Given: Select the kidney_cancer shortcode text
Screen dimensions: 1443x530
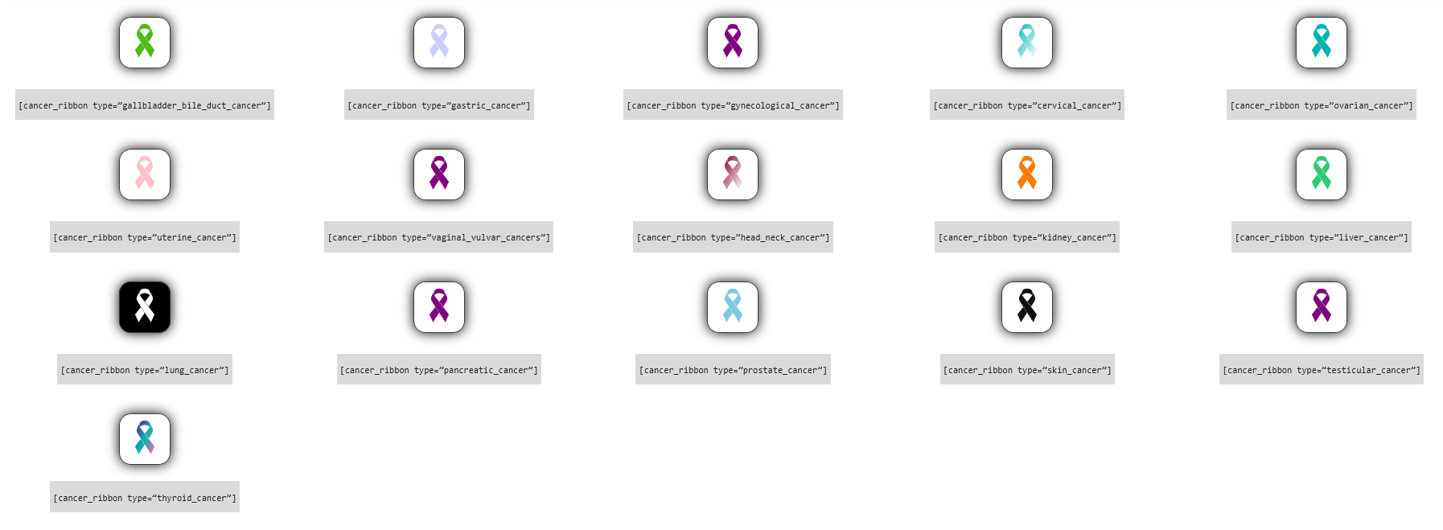Looking at the screenshot, I should [1027, 237].
